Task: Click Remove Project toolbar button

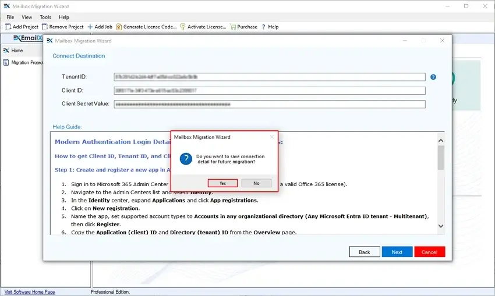Action: 62,27
